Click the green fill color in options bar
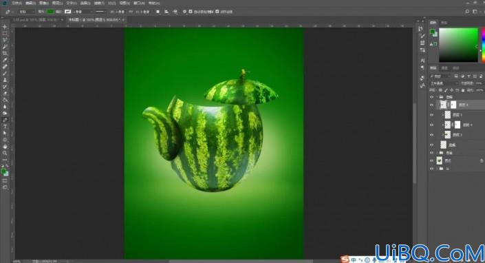485x263 pixels. [x=50, y=12]
